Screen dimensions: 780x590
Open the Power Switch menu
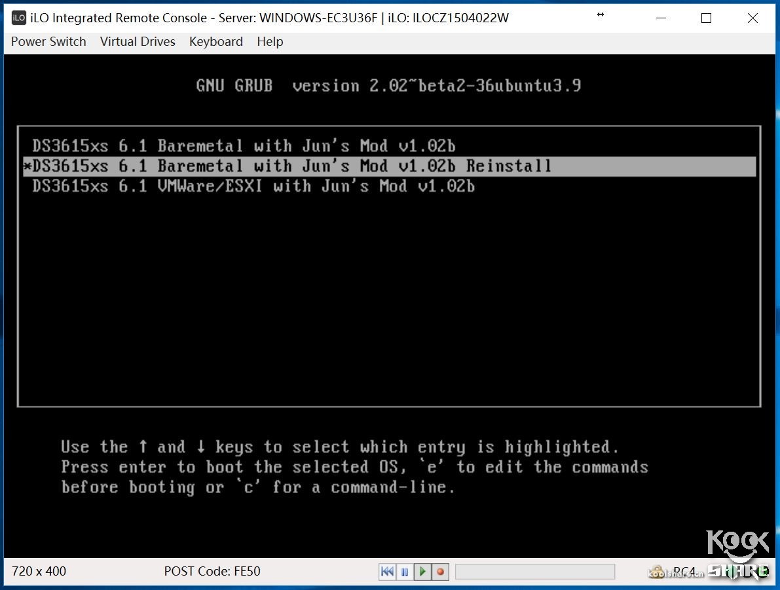coord(48,42)
